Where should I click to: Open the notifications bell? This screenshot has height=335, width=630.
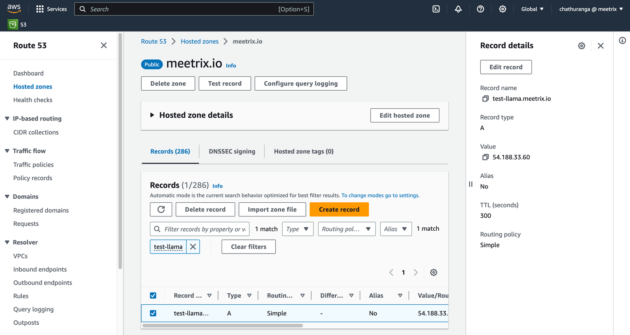pyautogui.click(x=458, y=9)
